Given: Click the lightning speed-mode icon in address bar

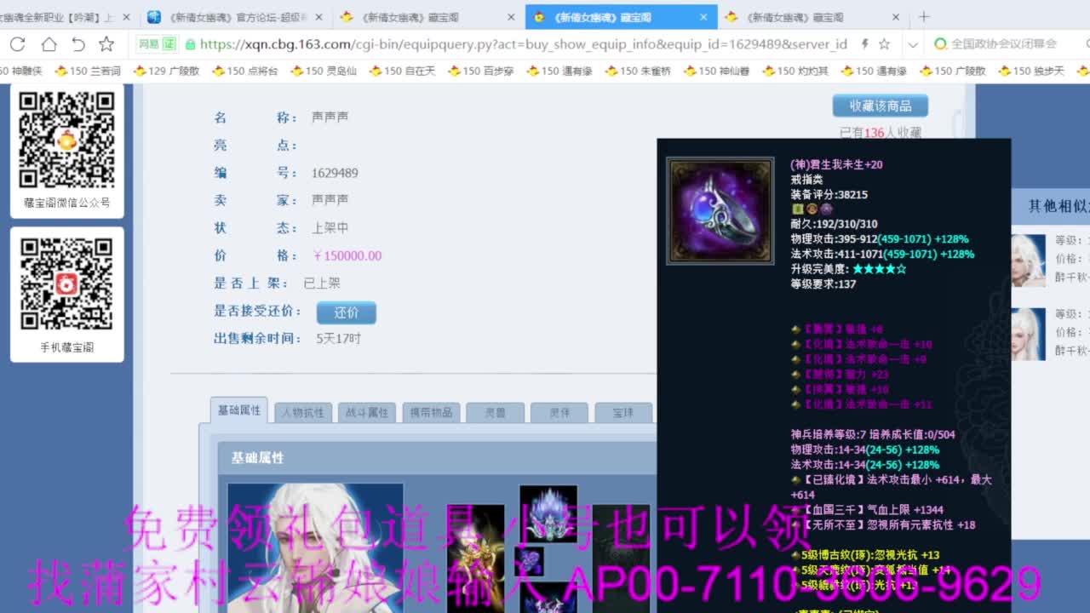Looking at the screenshot, I should (x=864, y=44).
